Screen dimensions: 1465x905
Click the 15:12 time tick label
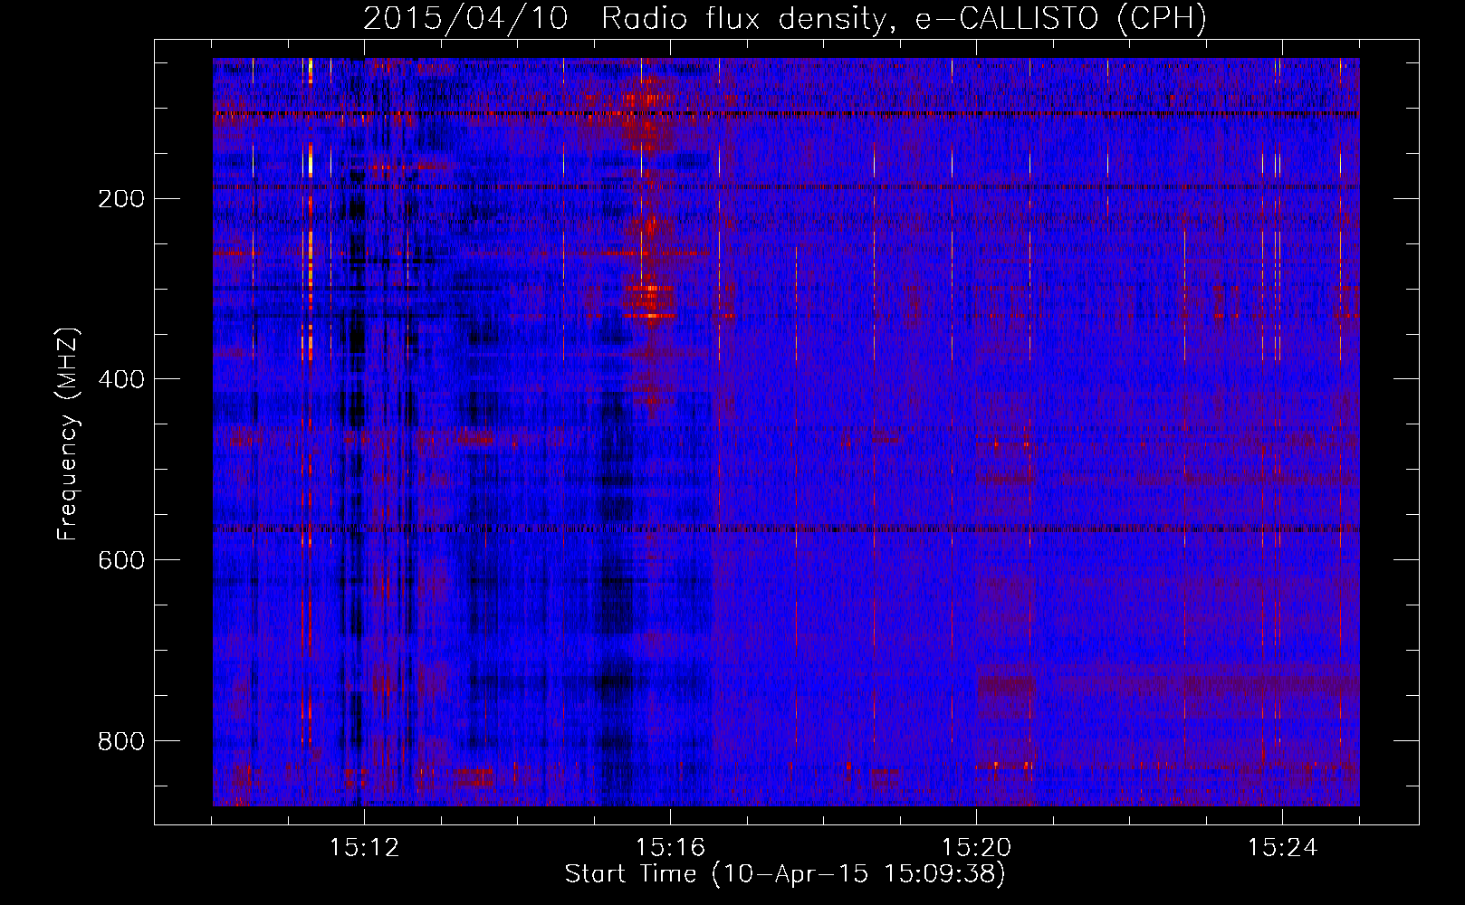point(364,848)
